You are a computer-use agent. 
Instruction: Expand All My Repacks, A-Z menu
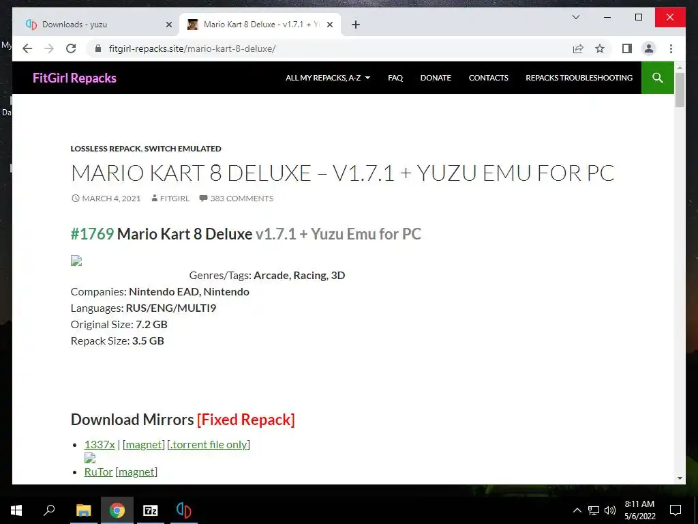pyautogui.click(x=328, y=78)
